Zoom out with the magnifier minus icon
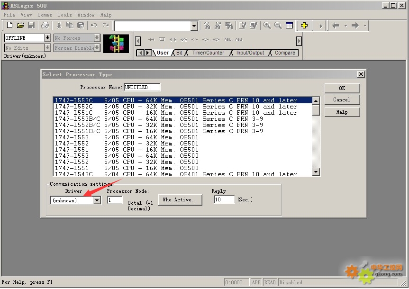This screenshot has width=409, height=289. click(x=278, y=25)
